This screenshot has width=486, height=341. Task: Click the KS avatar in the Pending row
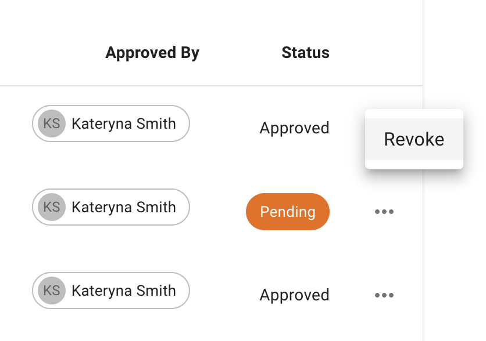52,207
